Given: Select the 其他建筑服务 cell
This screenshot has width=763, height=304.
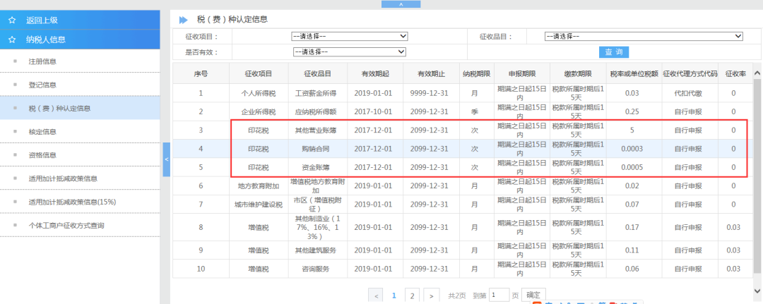Looking at the screenshot, I should 317,250.
